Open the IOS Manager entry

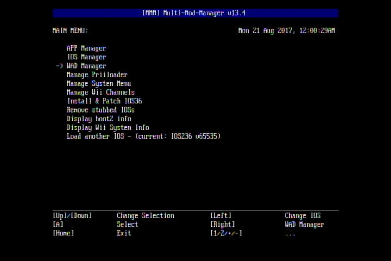(x=86, y=57)
